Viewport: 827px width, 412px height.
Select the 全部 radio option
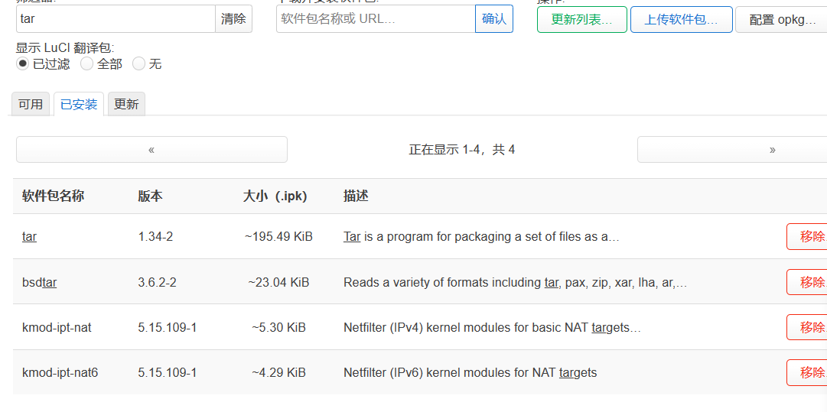[x=86, y=63]
